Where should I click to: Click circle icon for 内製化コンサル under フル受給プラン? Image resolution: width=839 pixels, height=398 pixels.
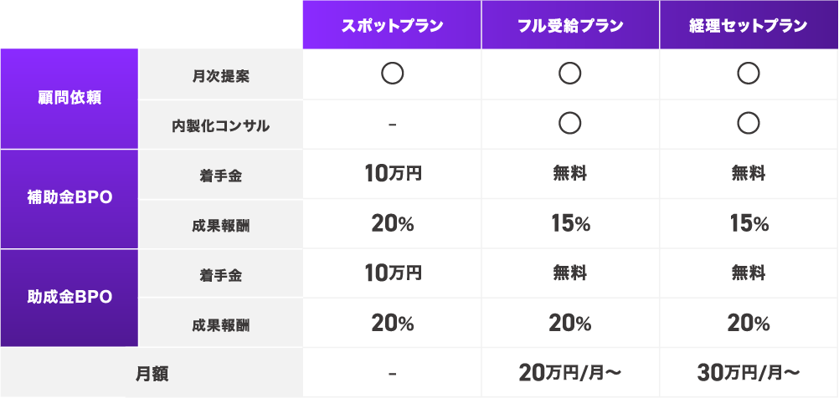tap(570, 124)
